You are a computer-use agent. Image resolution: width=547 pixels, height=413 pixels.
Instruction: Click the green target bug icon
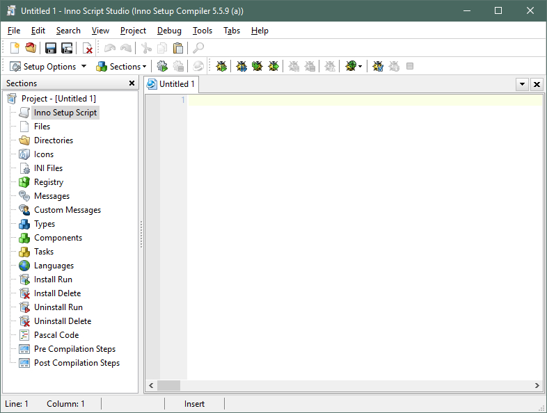pyautogui.click(x=351, y=66)
